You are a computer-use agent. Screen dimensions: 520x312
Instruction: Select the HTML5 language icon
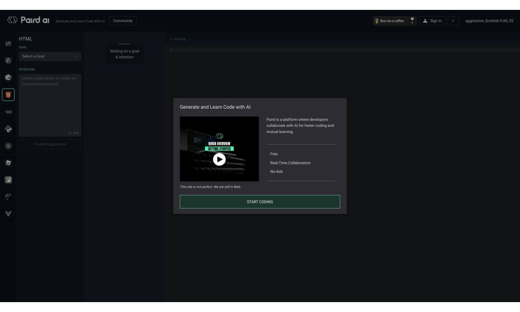pos(8,95)
